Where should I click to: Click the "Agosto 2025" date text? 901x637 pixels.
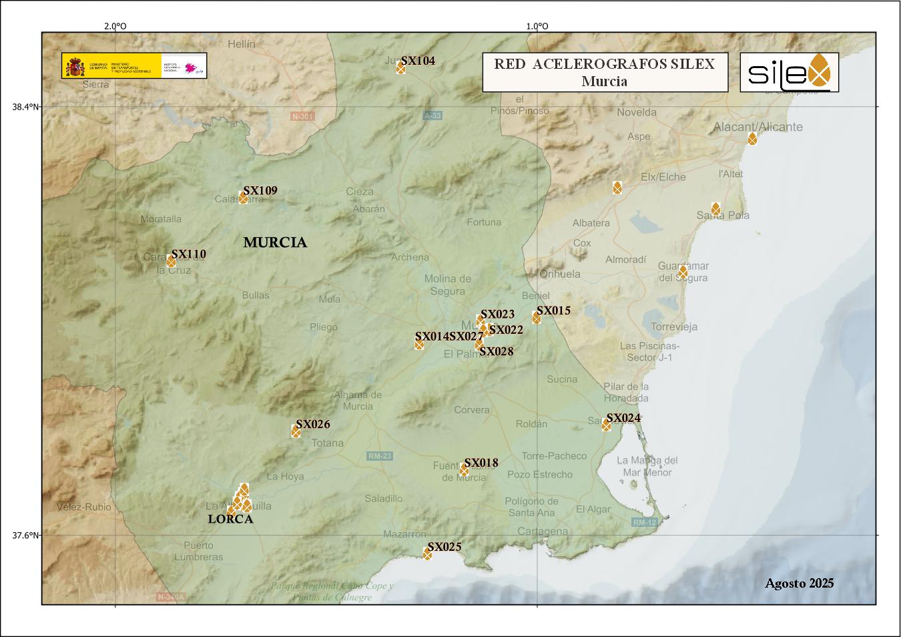pyautogui.click(x=799, y=583)
